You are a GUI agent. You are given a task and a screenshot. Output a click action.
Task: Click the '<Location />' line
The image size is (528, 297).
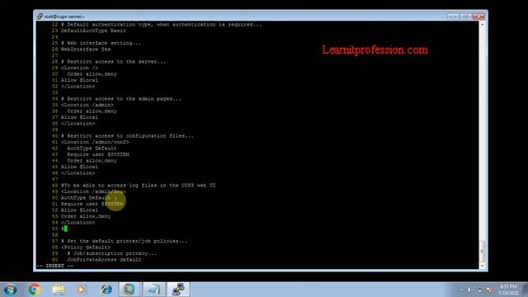click(x=79, y=68)
